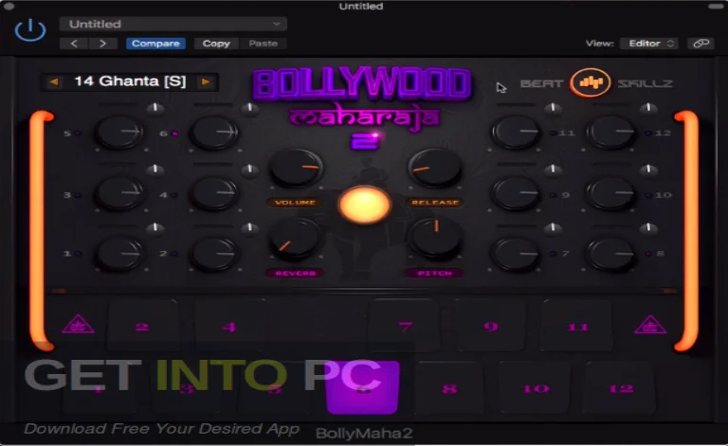The width and height of the screenshot is (728, 446).
Task: Toggle the LED indicator for channel 1
Action: pyautogui.click(x=78, y=254)
